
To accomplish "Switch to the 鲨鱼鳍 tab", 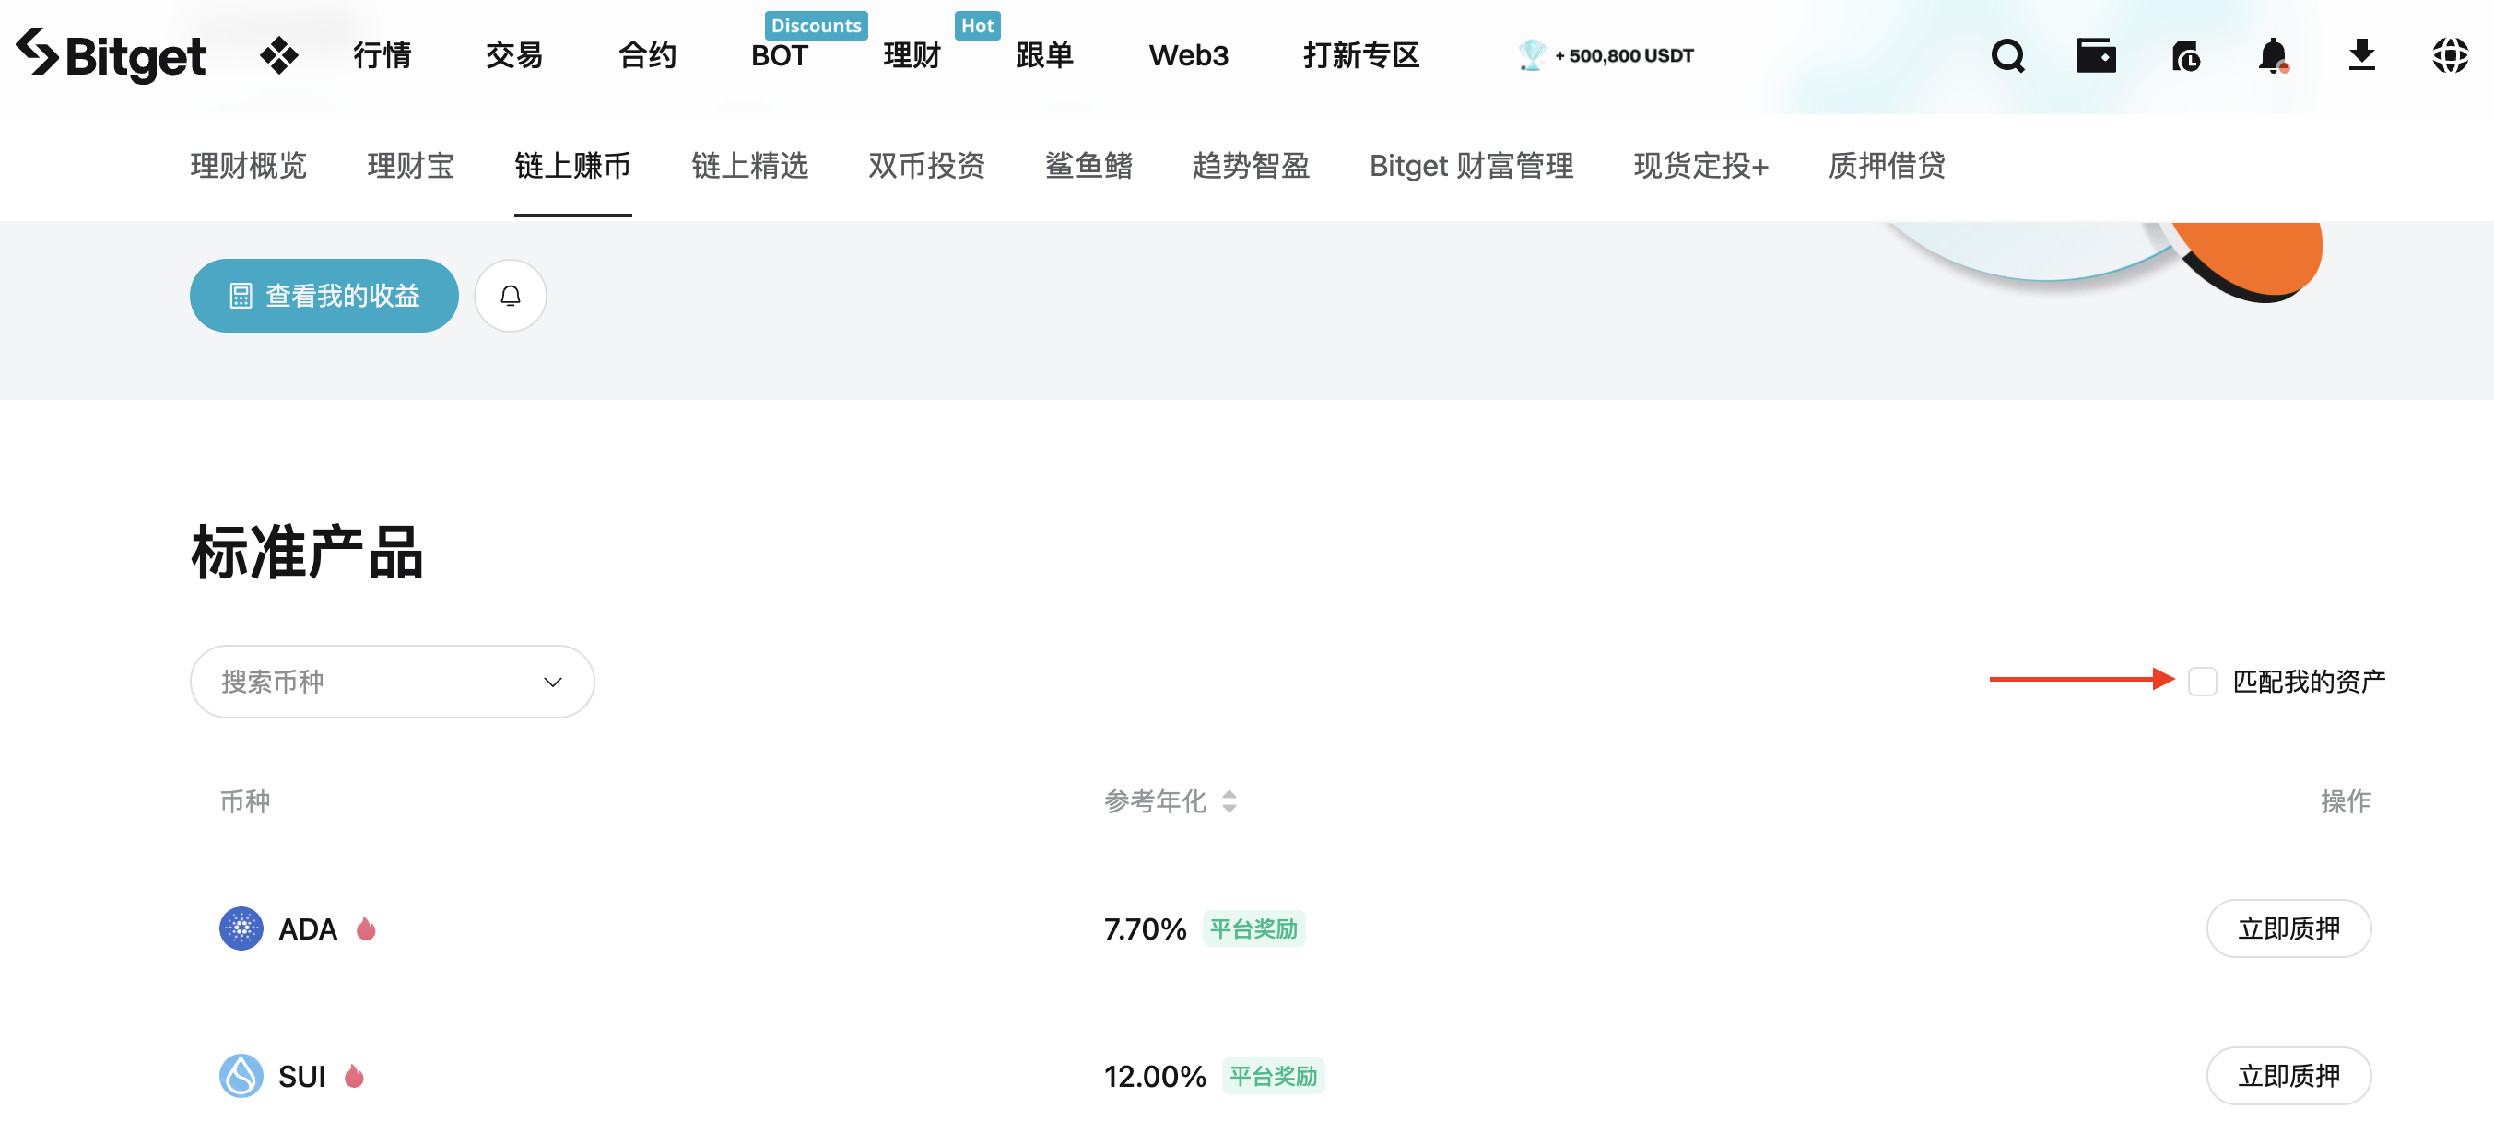I will click(x=1089, y=166).
